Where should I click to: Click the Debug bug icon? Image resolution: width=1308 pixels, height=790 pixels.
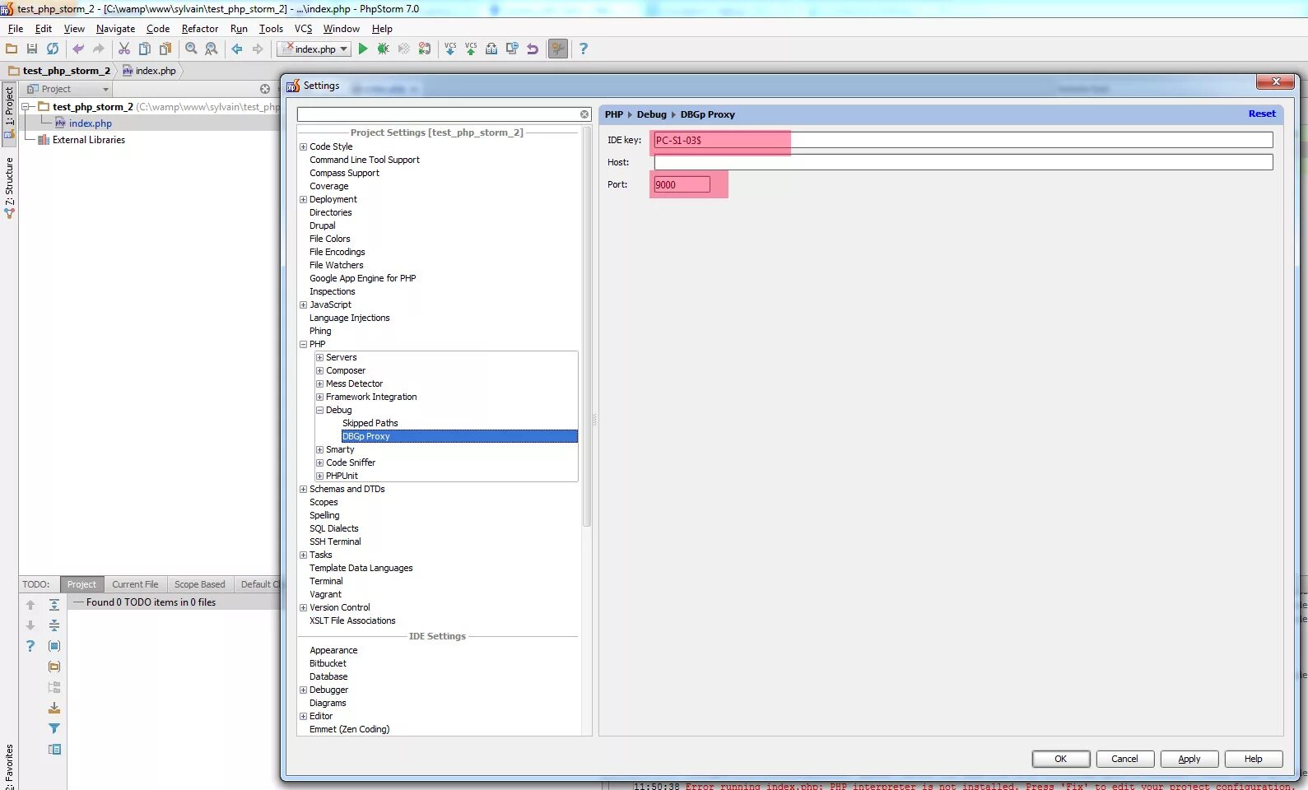[383, 49]
